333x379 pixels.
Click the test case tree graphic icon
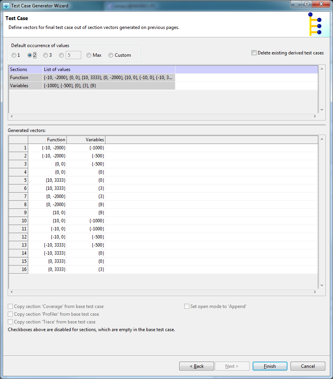(315, 24)
